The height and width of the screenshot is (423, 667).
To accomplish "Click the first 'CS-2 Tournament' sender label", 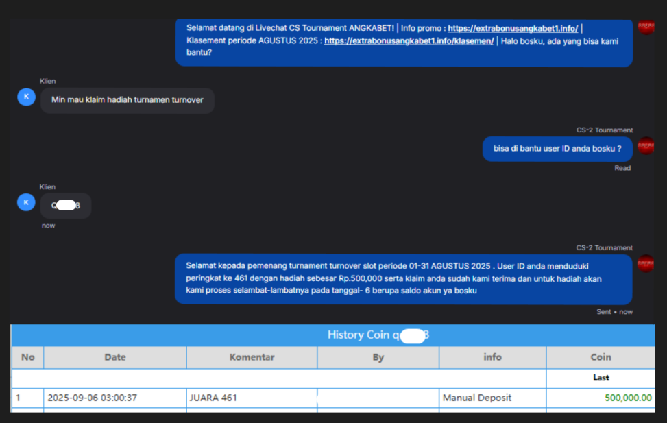I will coord(605,130).
